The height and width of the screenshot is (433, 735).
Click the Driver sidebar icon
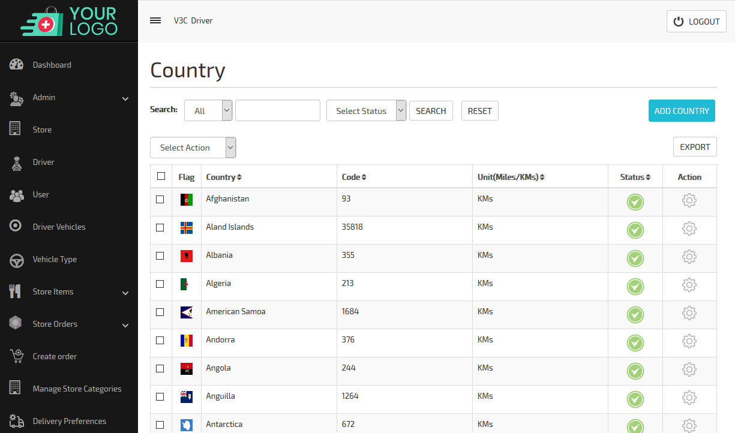[16, 163]
